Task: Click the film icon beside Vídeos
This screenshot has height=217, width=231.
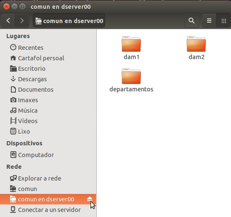Action: (13, 121)
